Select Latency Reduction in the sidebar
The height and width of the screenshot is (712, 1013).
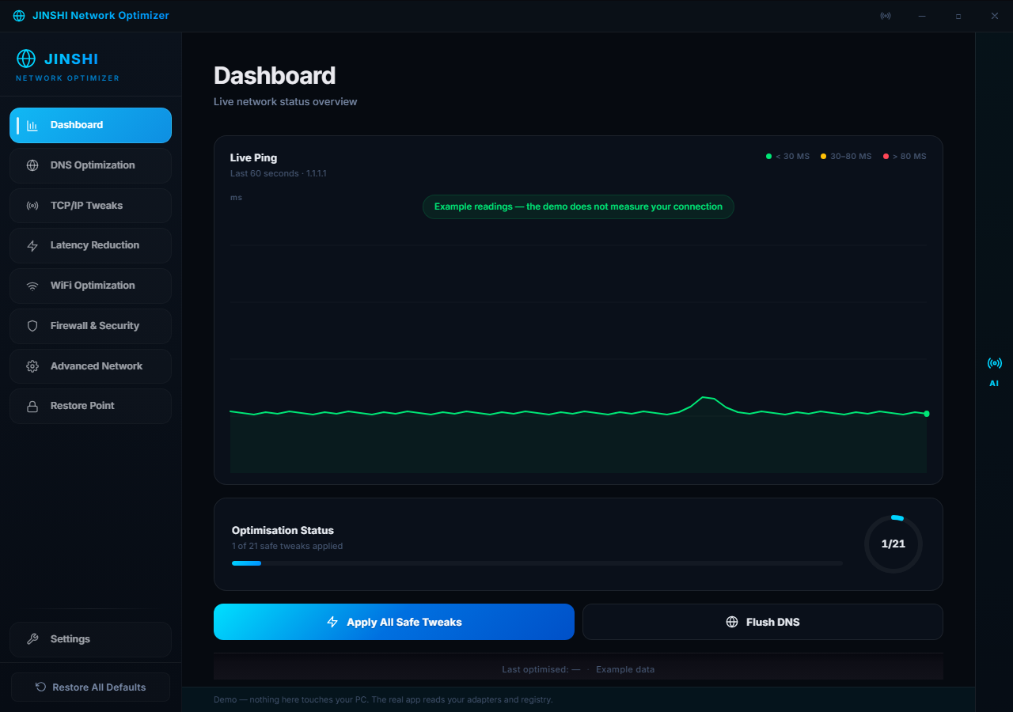(90, 245)
